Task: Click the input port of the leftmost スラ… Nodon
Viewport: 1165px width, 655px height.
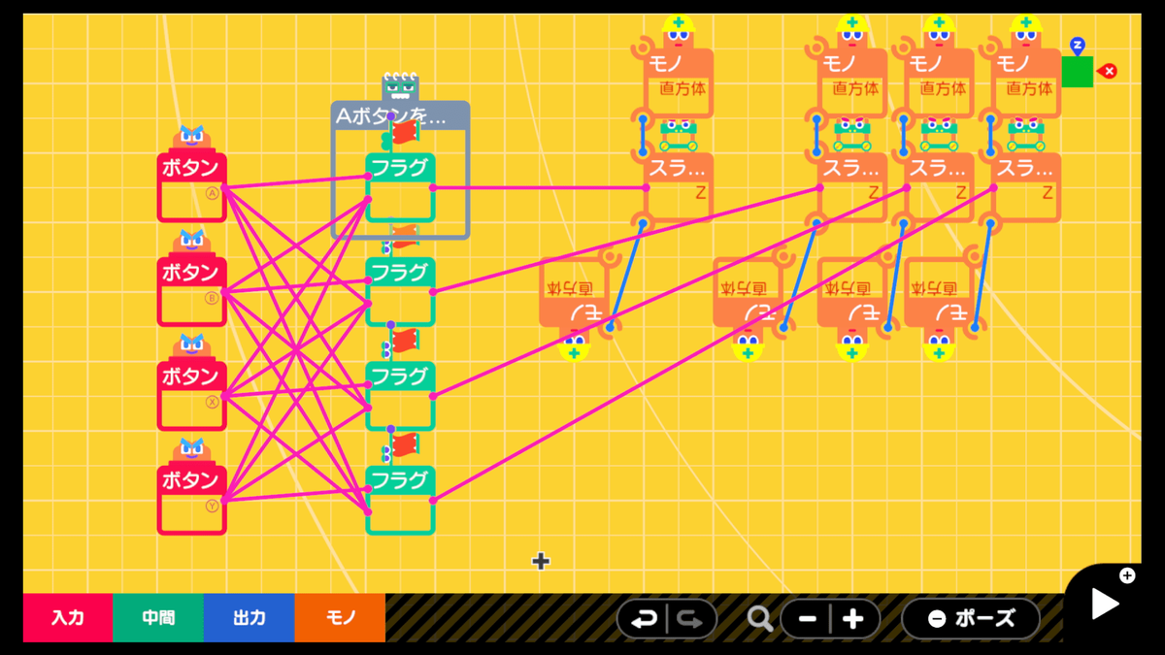Action: click(646, 187)
